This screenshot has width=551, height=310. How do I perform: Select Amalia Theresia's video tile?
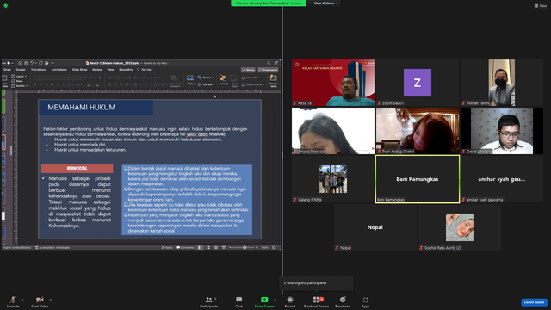pos(333,131)
